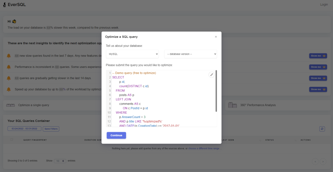Click the bell icon beside new slow queries
Image resolution: width=333 pixels, height=172 pixels.
pyautogui.click(x=9, y=56)
